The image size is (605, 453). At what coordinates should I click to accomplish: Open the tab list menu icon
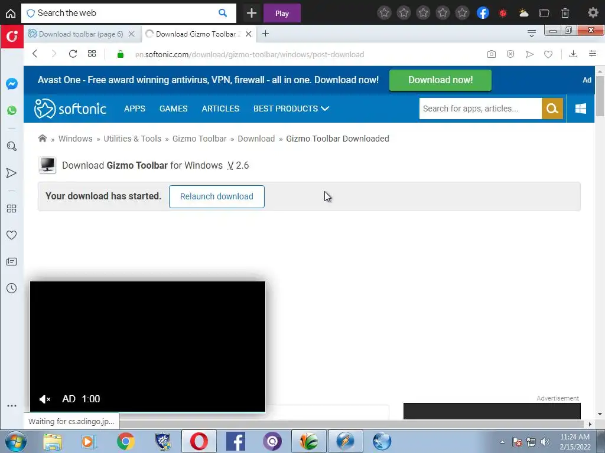point(531,34)
